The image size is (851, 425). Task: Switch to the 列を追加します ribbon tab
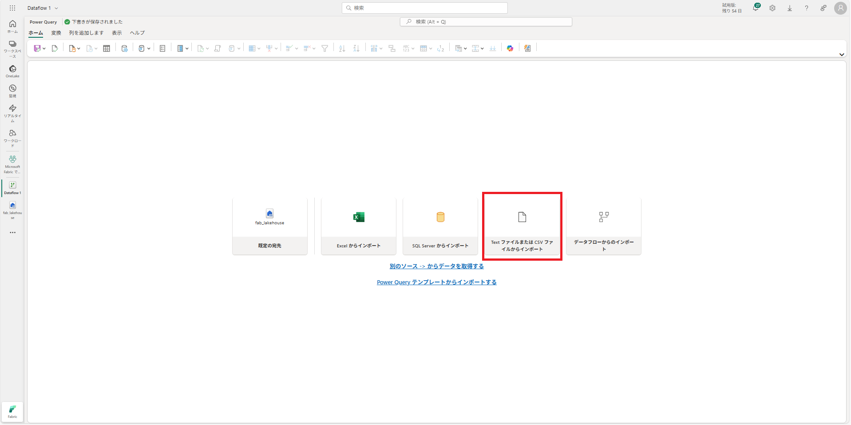coord(86,33)
